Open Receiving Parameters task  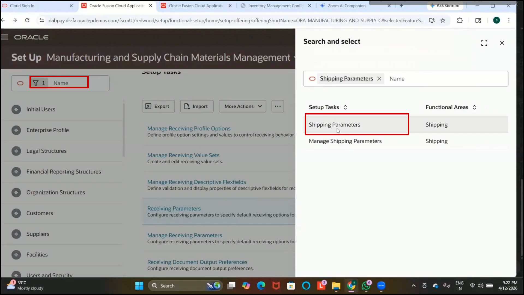click(174, 208)
